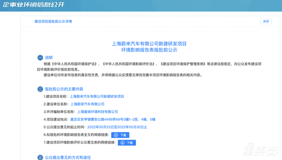The height and width of the screenshot is (160, 282).
Task: Click the 说明 section heading
Action: point(49,58)
